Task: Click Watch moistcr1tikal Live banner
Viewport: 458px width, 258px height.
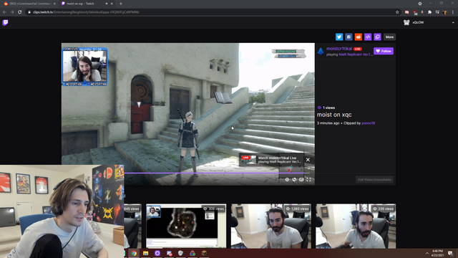Action: coord(271,160)
